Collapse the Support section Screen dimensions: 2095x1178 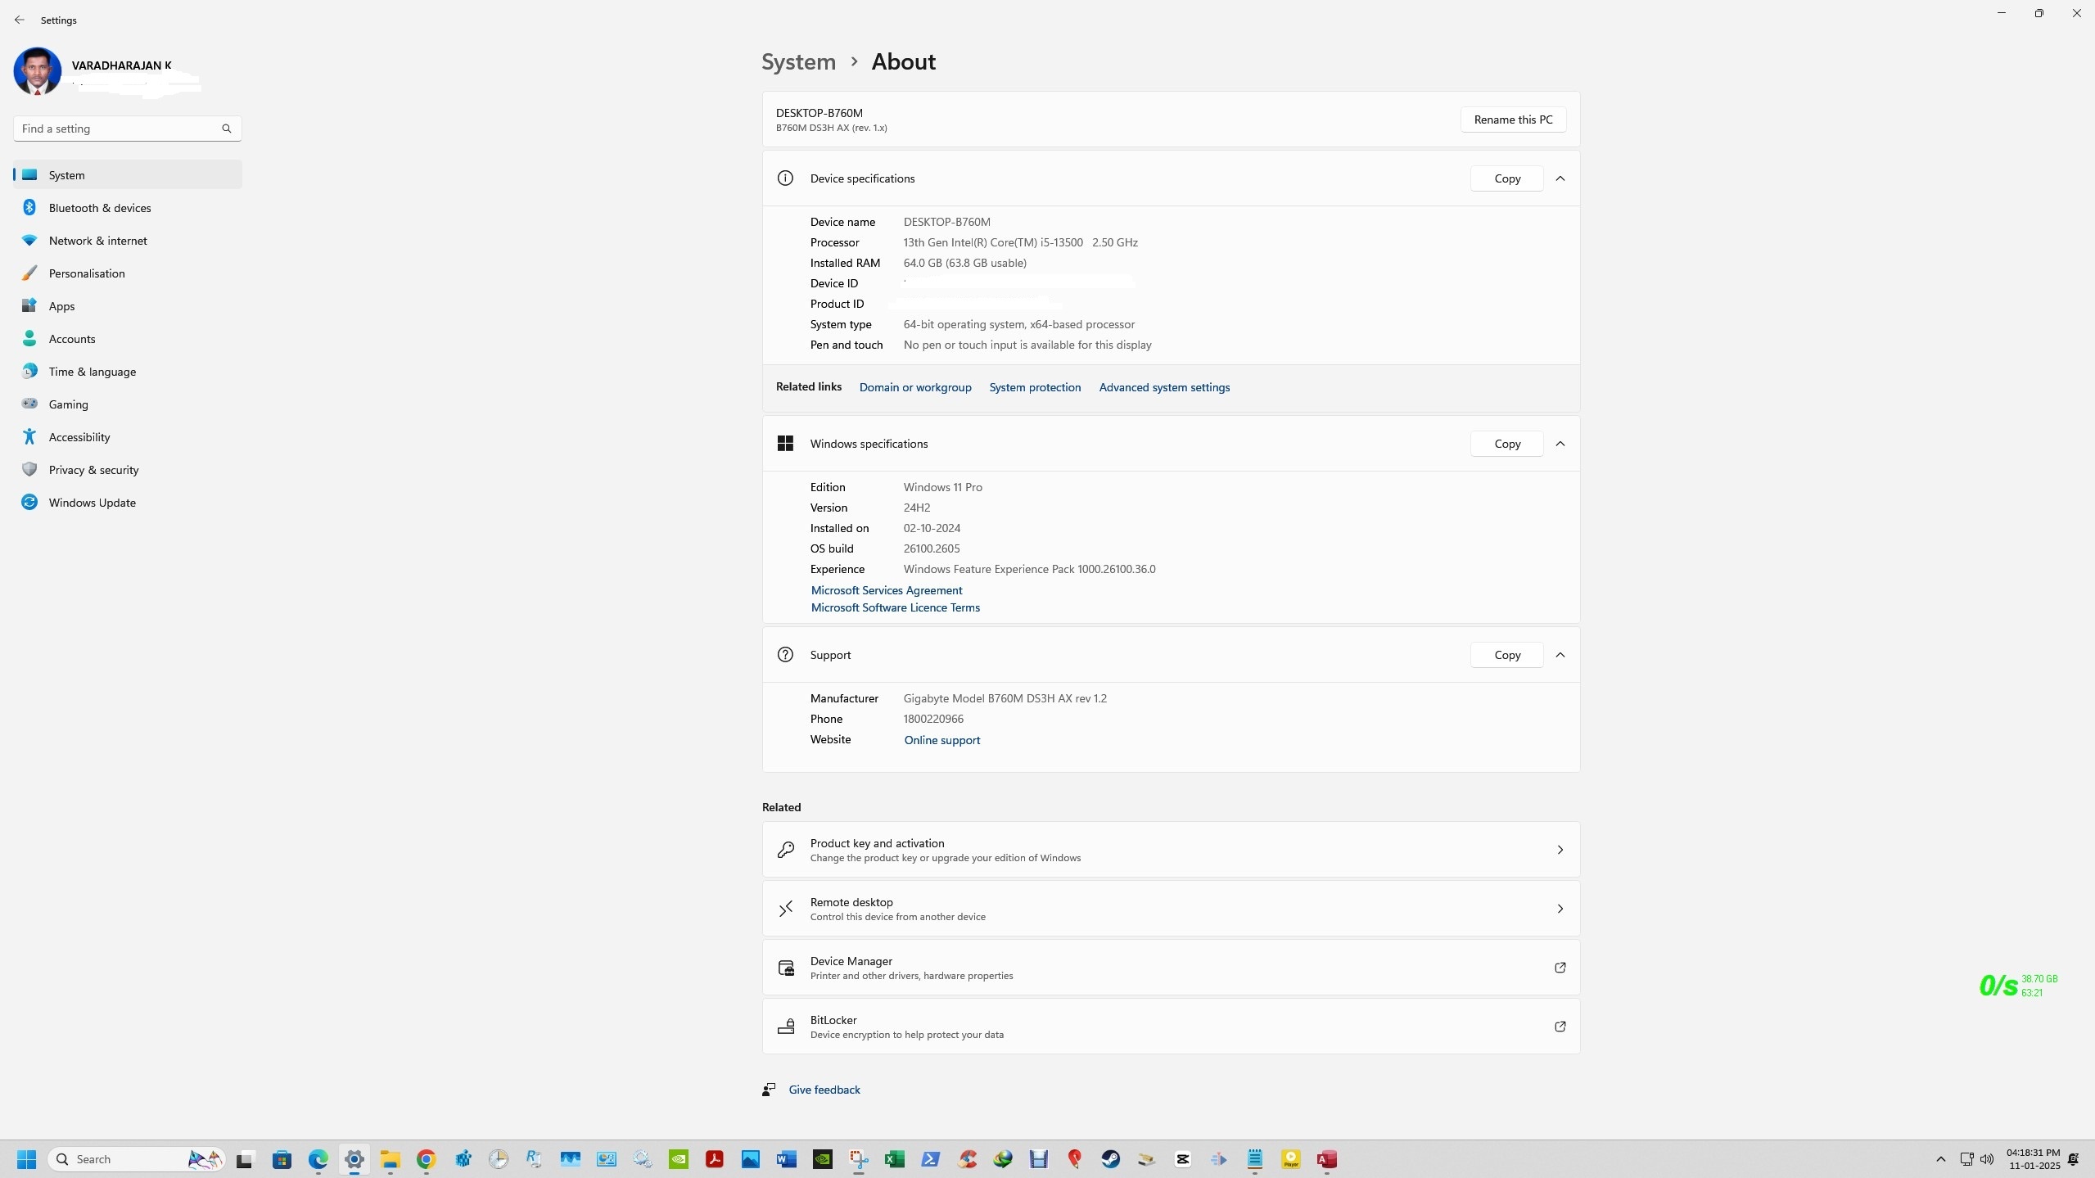coord(1560,655)
